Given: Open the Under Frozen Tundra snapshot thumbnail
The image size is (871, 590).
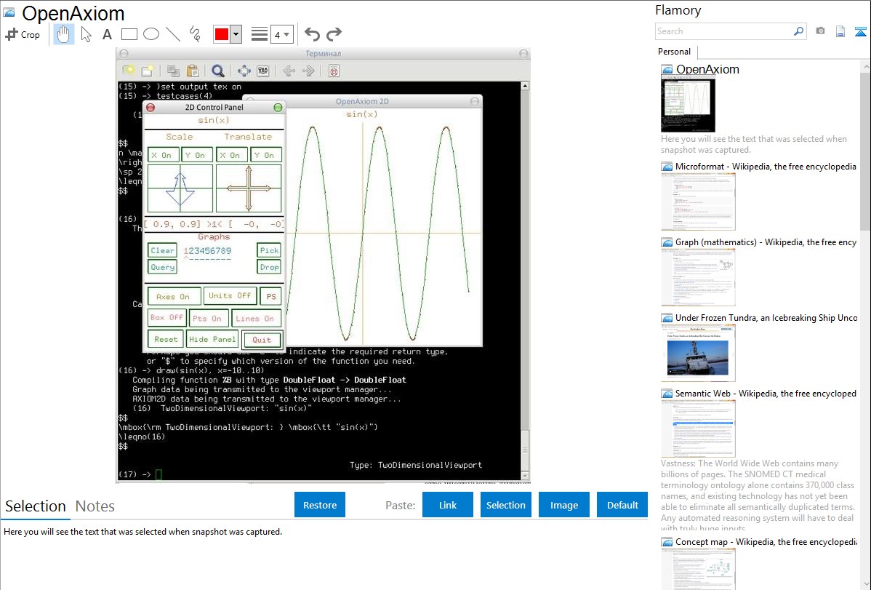Looking at the screenshot, I should [x=698, y=353].
